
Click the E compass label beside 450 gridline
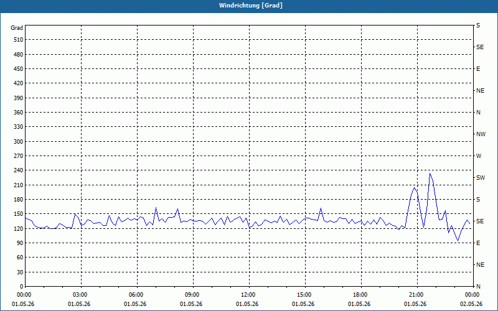pos(478,69)
